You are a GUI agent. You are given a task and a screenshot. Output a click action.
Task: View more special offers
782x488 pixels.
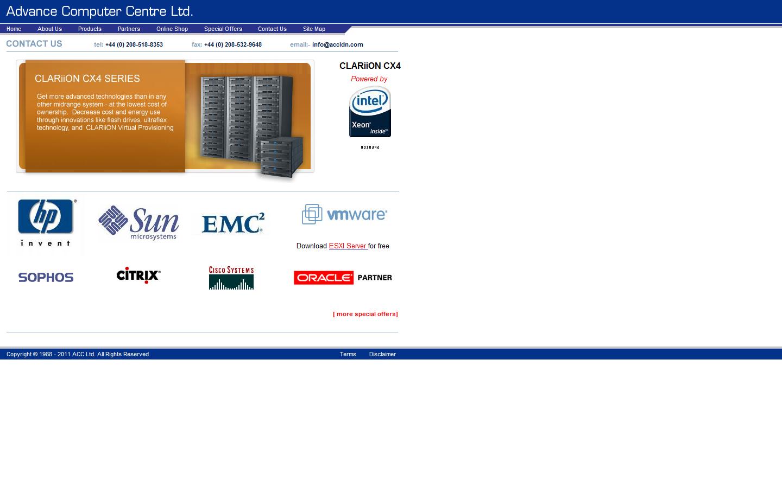click(x=365, y=313)
